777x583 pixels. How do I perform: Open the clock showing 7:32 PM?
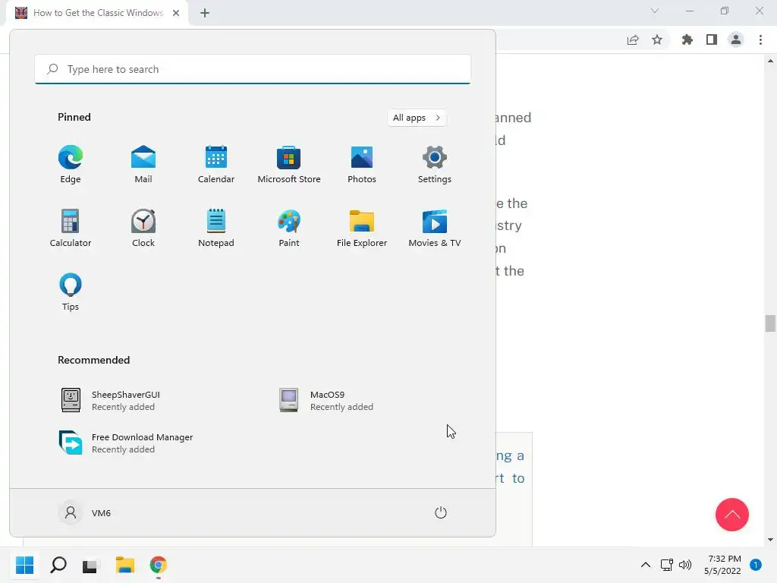click(x=722, y=565)
